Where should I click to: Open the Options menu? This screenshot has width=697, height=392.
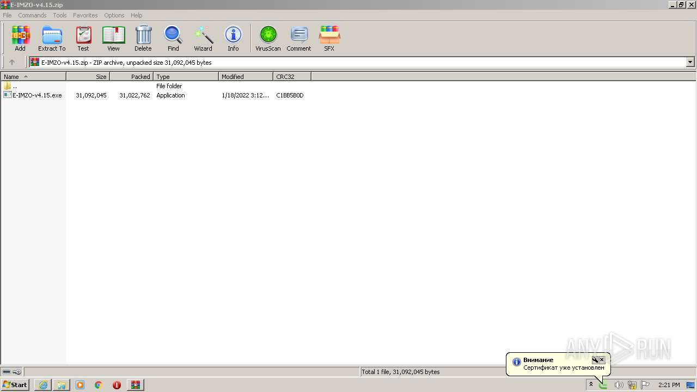[114, 15]
